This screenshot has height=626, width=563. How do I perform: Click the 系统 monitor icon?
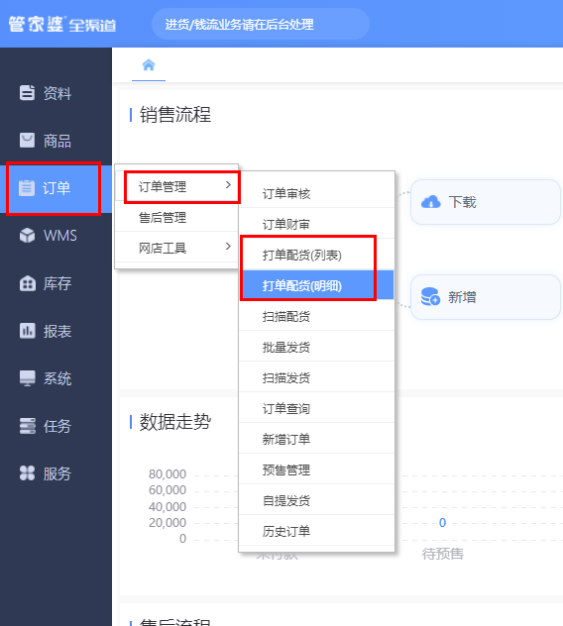coord(27,378)
